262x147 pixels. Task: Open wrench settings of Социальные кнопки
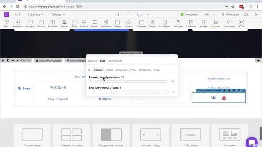(x=224, y=91)
